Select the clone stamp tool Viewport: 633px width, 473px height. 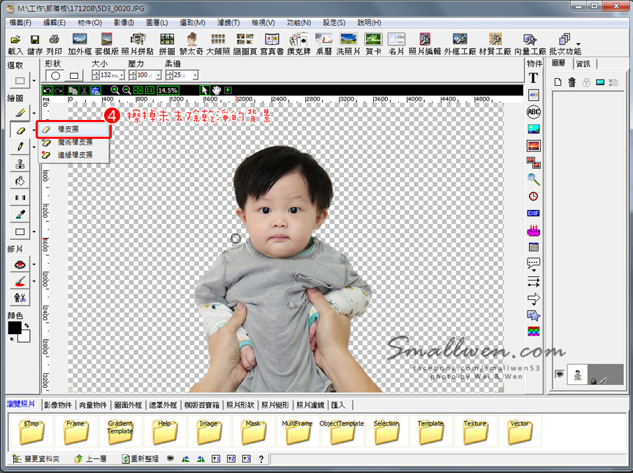coord(20,164)
